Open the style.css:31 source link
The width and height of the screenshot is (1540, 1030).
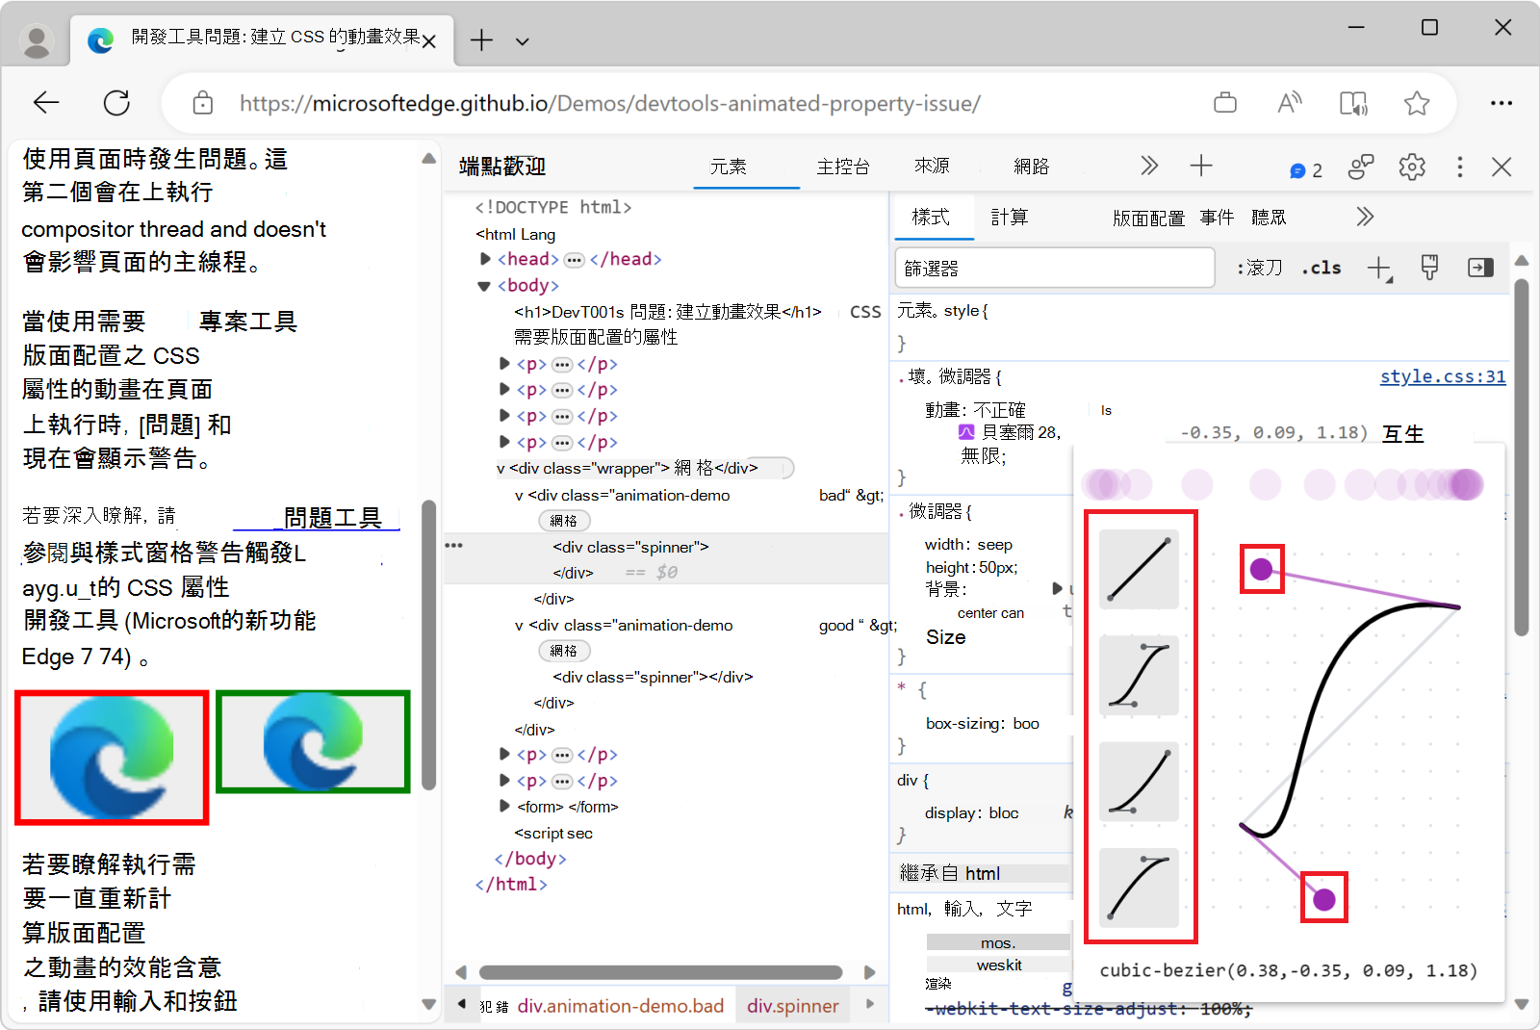[1443, 376]
